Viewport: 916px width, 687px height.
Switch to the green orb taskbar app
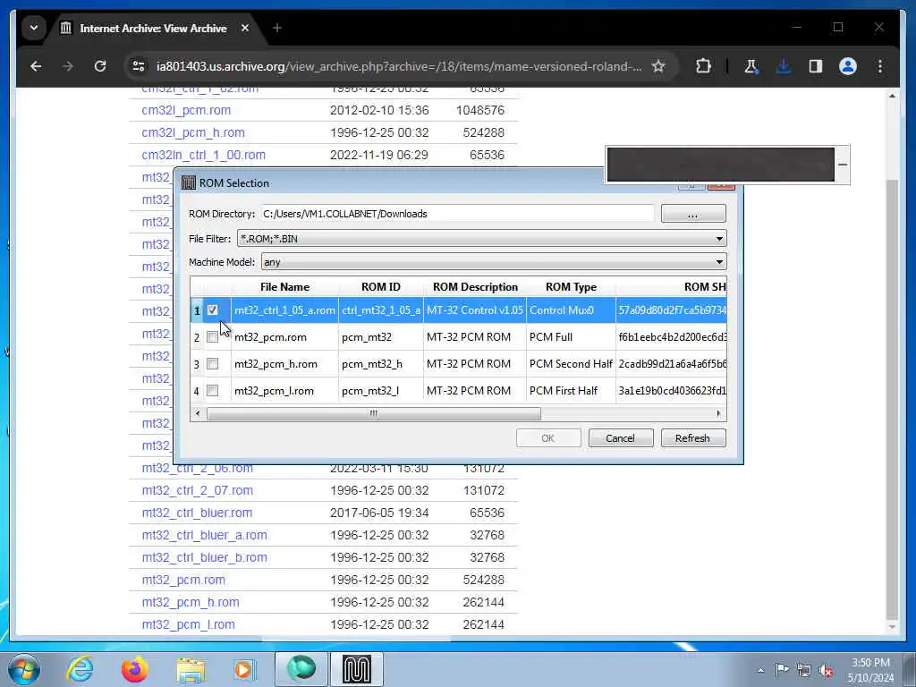coord(301,669)
